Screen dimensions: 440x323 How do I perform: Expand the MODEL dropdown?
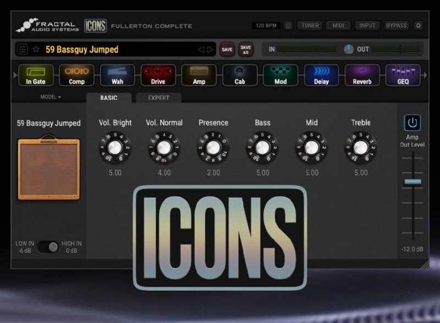[51, 97]
